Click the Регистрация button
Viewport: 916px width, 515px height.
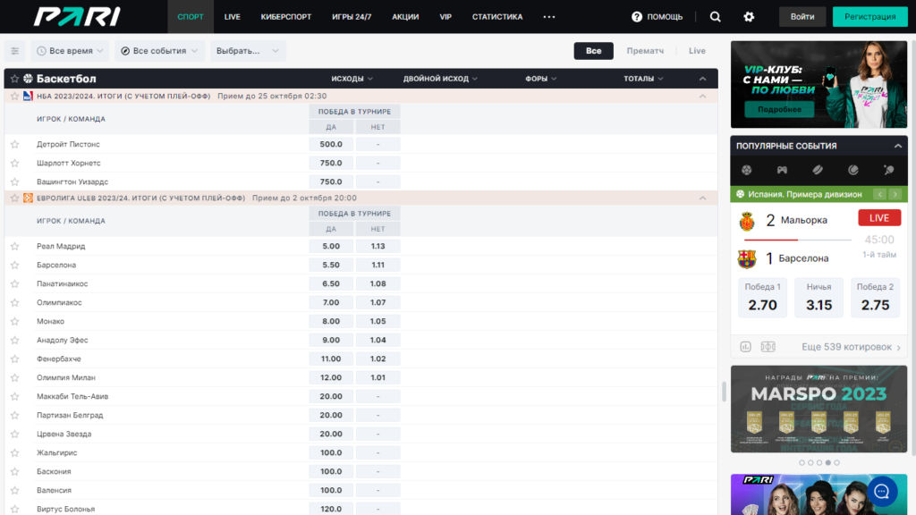pos(869,17)
